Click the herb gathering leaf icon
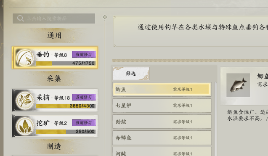This screenshot has width=268, height=156. (x=25, y=100)
